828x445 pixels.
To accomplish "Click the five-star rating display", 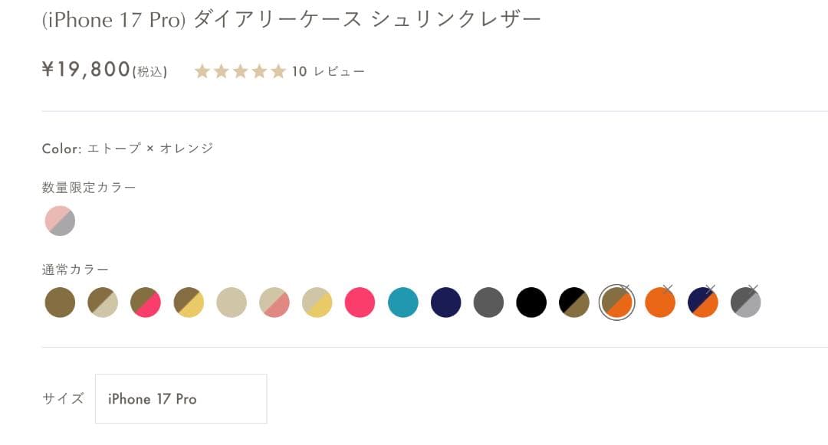I will point(239,70).
